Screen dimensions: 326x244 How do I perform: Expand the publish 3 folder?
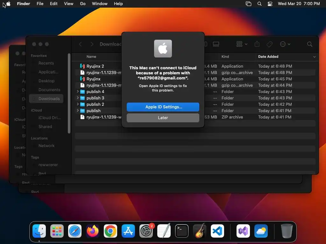[78, 98]
